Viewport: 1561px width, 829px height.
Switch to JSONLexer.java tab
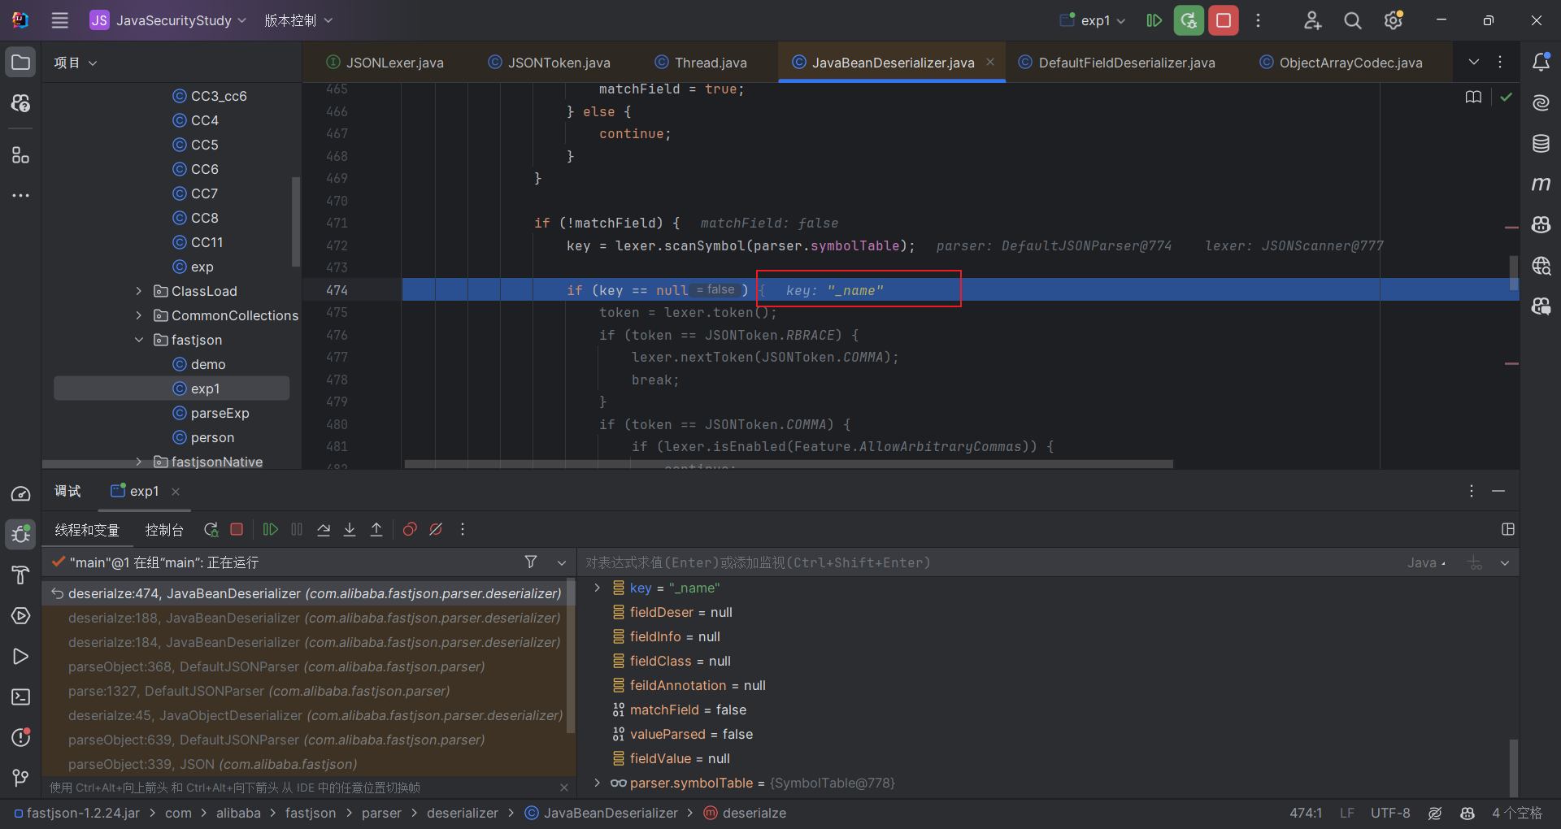385,63
